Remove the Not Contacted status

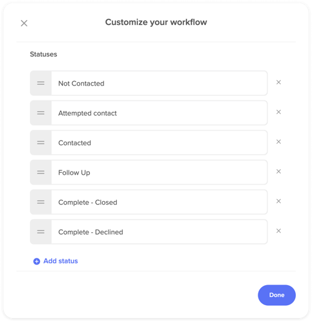278,82
